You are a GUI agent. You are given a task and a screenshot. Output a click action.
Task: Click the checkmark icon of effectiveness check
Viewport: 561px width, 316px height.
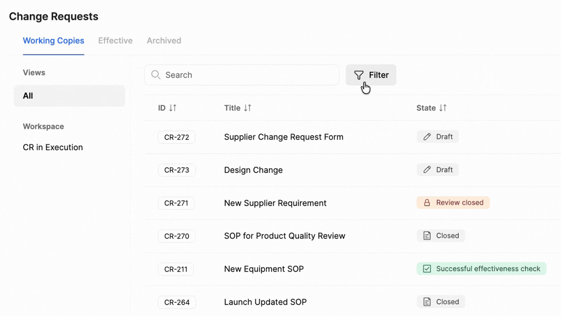[427, 269]
